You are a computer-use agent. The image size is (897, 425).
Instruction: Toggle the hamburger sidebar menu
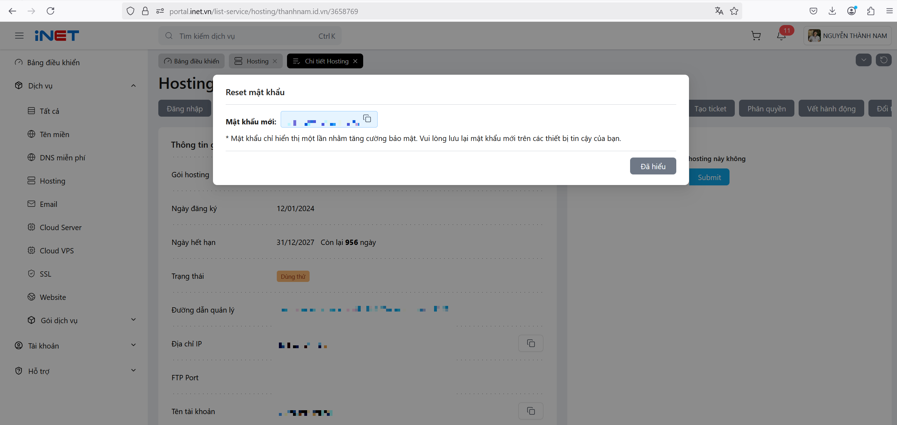click(x=19, y=36)
